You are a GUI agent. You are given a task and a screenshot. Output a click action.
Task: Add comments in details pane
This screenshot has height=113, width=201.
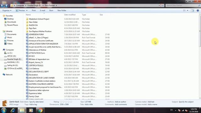point(121,105)
